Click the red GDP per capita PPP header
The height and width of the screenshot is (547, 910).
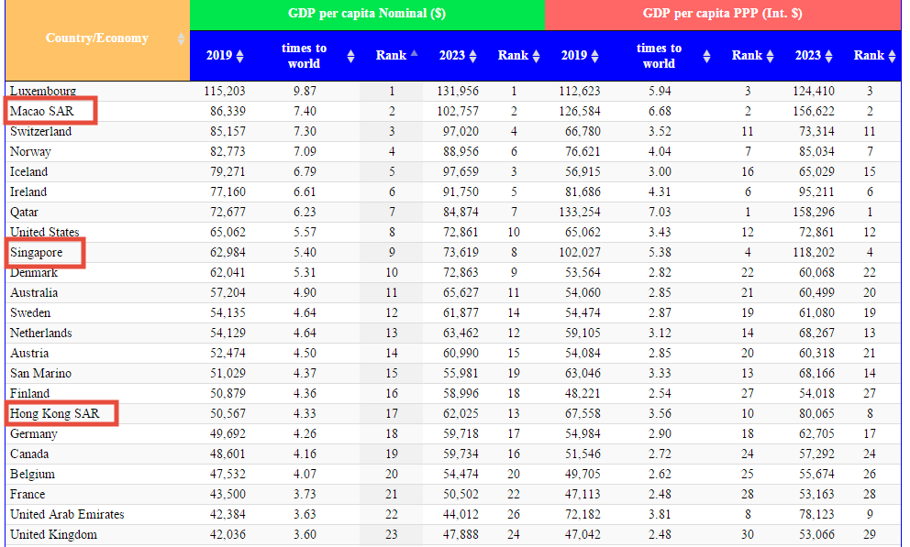pyautogui.click(x=722, y=15)
